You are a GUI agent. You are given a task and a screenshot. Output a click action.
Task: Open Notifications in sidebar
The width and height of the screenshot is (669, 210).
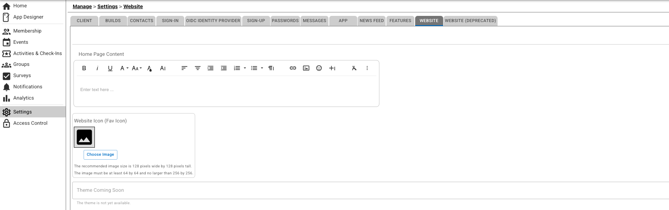33,87
